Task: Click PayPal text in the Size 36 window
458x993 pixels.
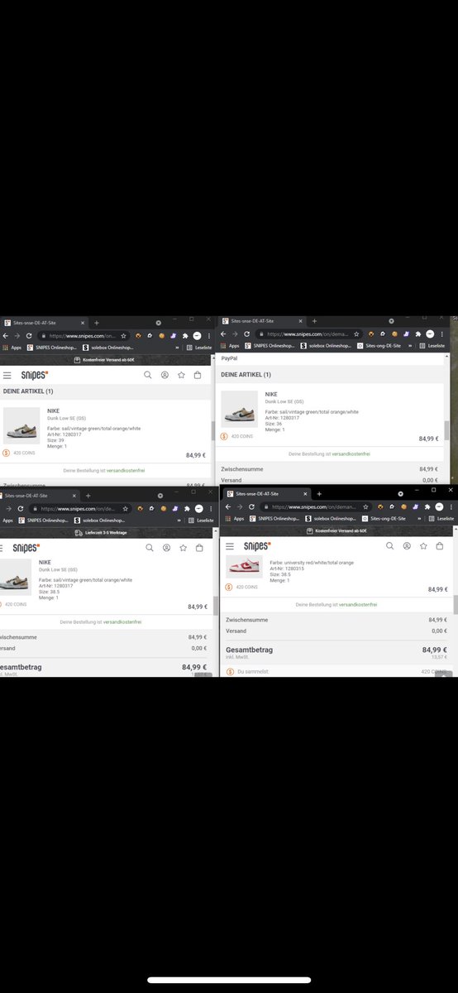Action: [229, 358]
